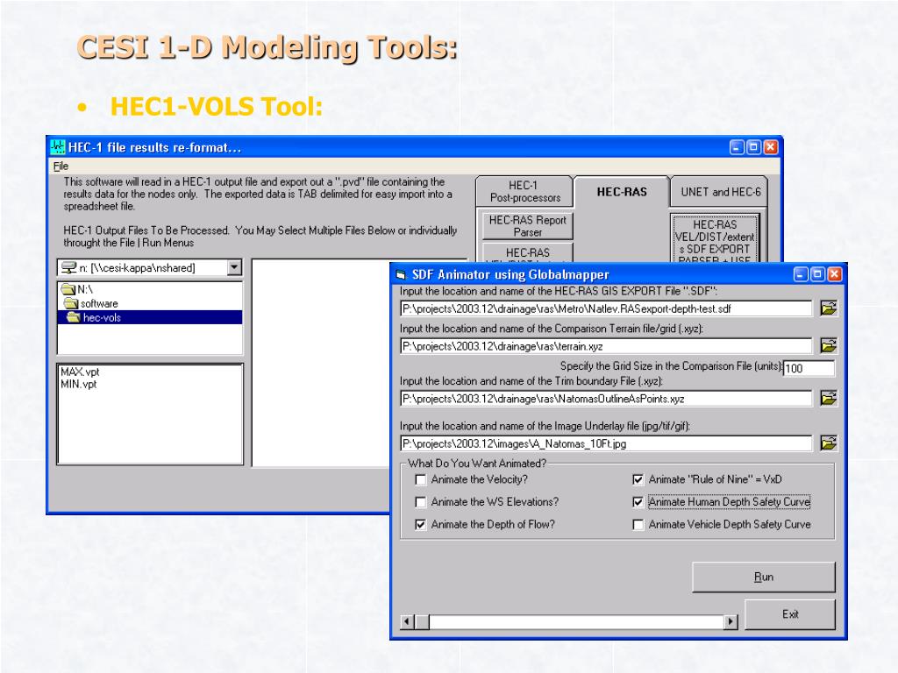Open the drive selection dropdown arrow
Viewport: 898px width, 673px height.
click(234, 267)
